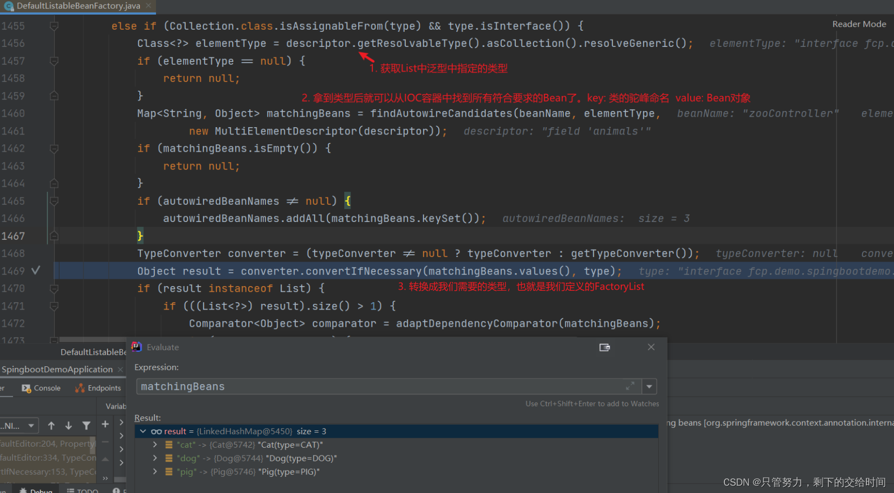Add a new watch with plus icon
Image resolution: width=894 pixels, height=493 pixels.
[105, 424]
